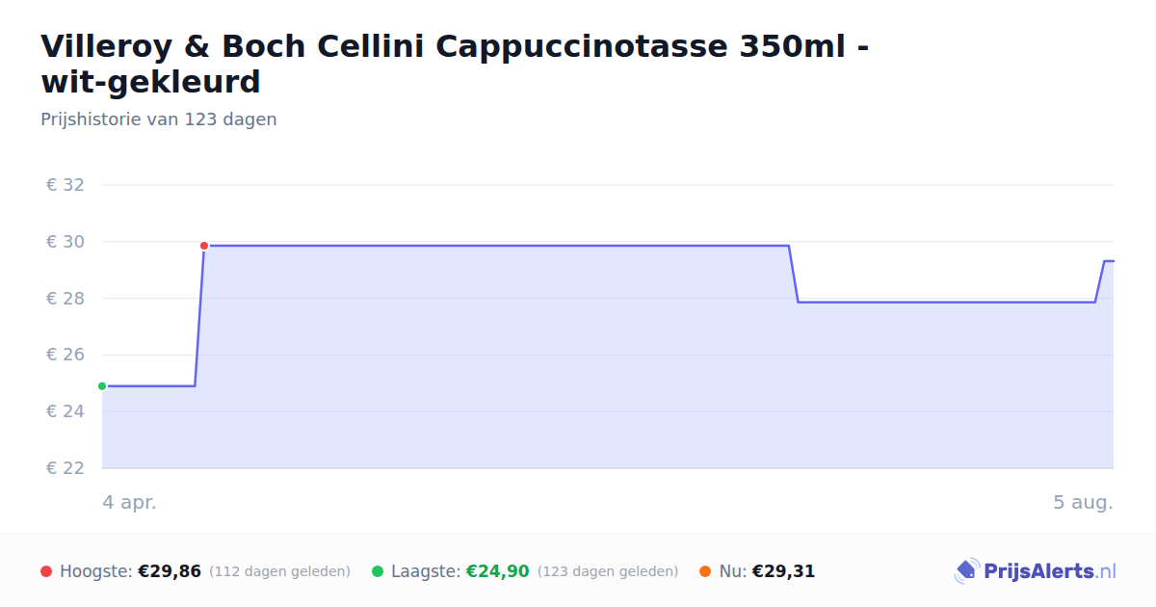Screen dimensions: 1156x607
Task: Select the current price value €29,31
Action: pos(783,571)
